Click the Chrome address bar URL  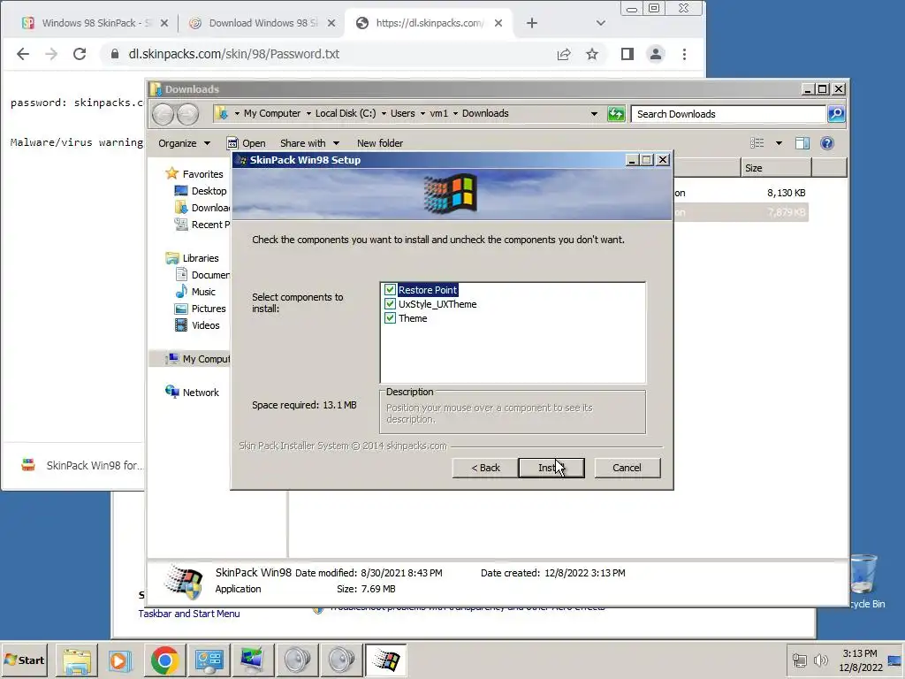233,54
